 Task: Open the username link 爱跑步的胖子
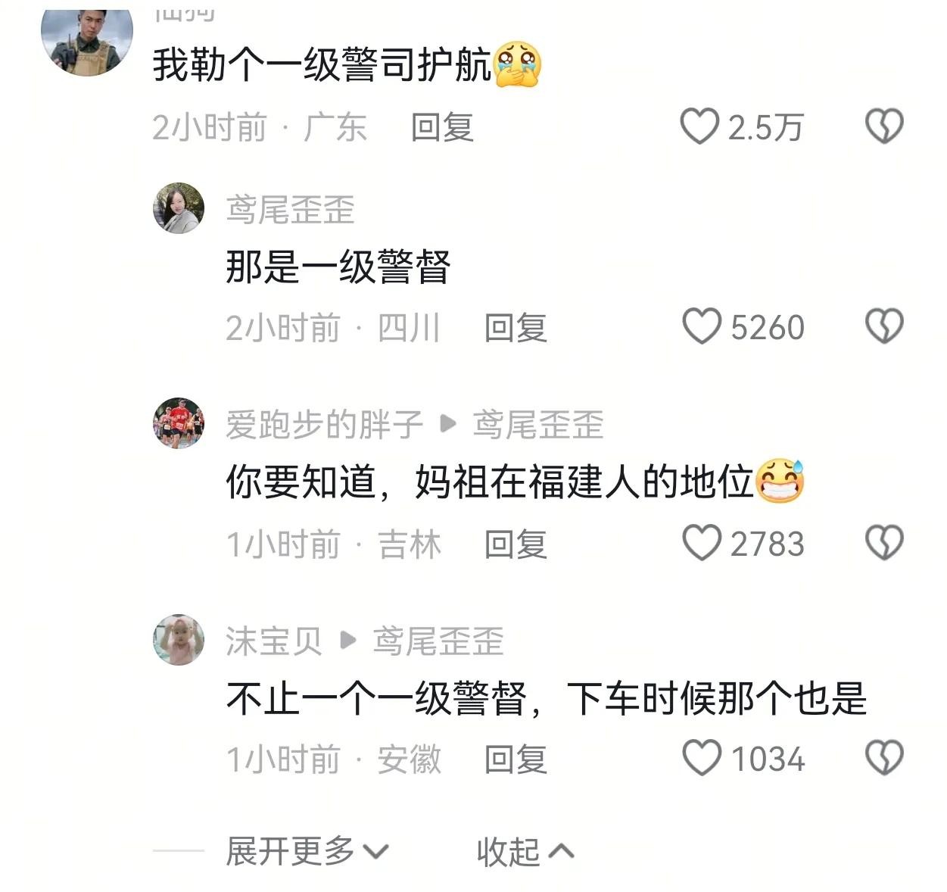[x=324, y=425]
